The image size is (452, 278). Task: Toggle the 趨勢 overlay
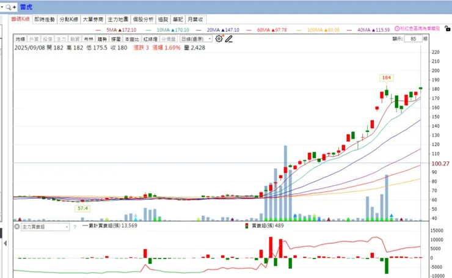(102, 39)
